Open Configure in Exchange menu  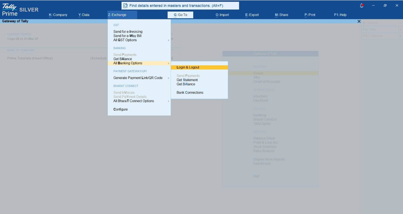(x=121, y=109)
